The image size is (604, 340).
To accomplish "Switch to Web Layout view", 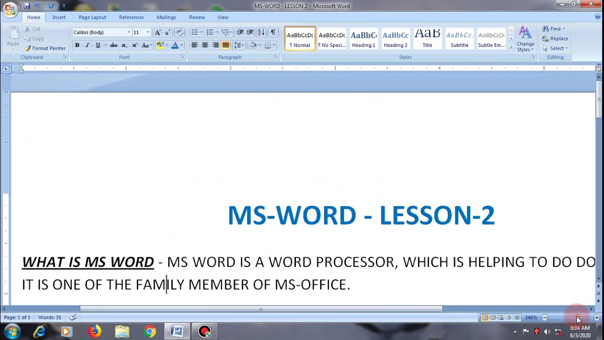I will [x=501, y=317].
